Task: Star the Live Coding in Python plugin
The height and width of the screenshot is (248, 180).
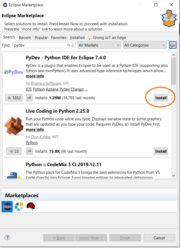Action: 14,151
